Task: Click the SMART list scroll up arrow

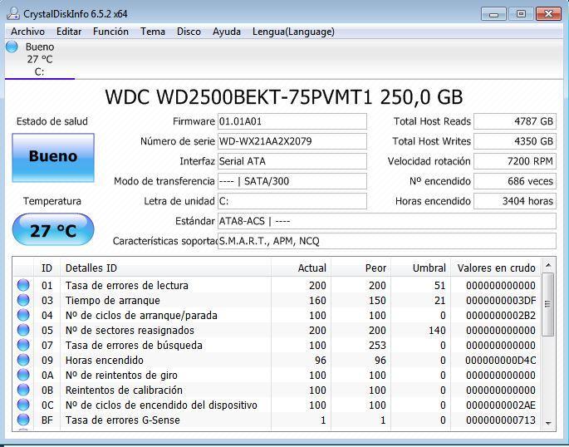Action: coord(548,266)
